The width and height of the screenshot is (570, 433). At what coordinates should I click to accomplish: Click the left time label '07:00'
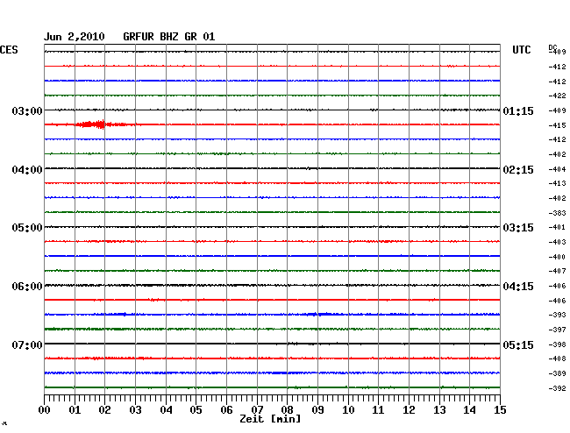coord(27,344)
